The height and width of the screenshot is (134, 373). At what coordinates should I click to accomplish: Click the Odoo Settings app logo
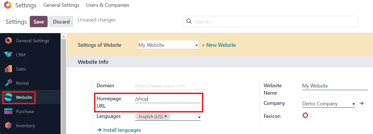[x=8, y=5]
